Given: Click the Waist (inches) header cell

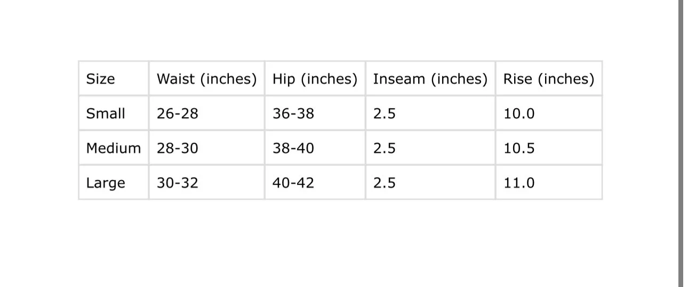Looking at the screenshot, I should 206,79.
